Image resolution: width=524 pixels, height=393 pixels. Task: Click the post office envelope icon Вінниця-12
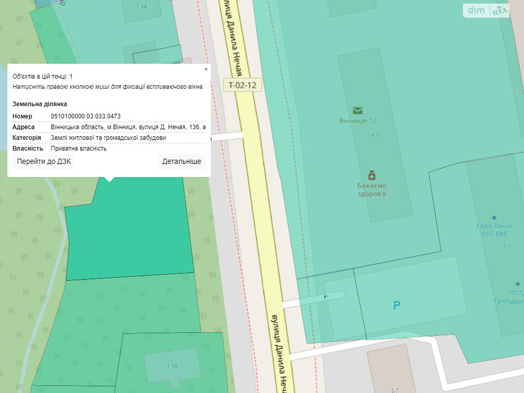358,111
